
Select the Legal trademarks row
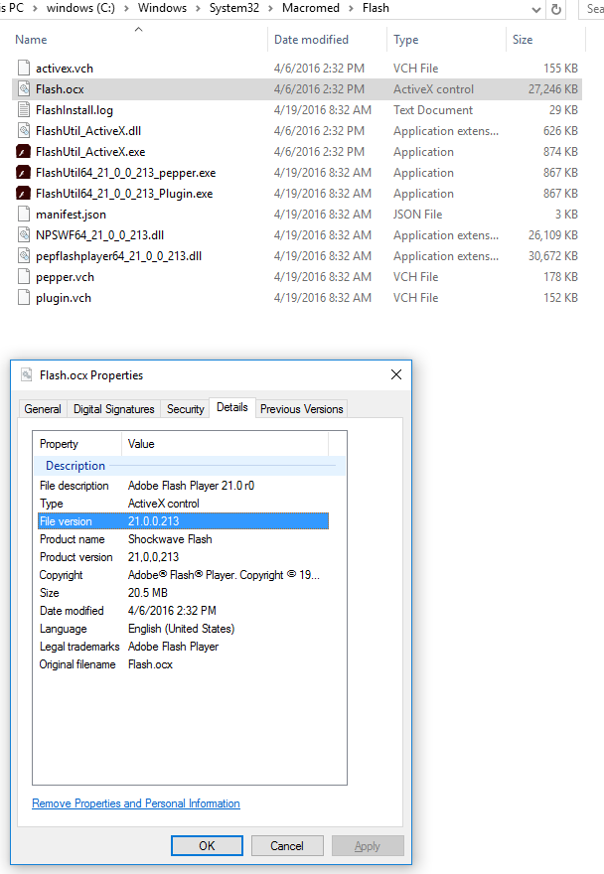coord(183,646)
